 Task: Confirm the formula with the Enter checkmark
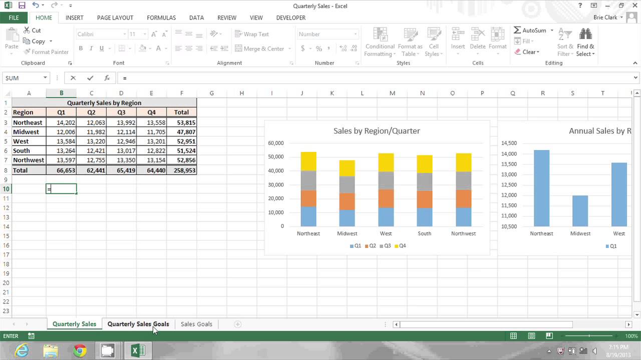90,78
